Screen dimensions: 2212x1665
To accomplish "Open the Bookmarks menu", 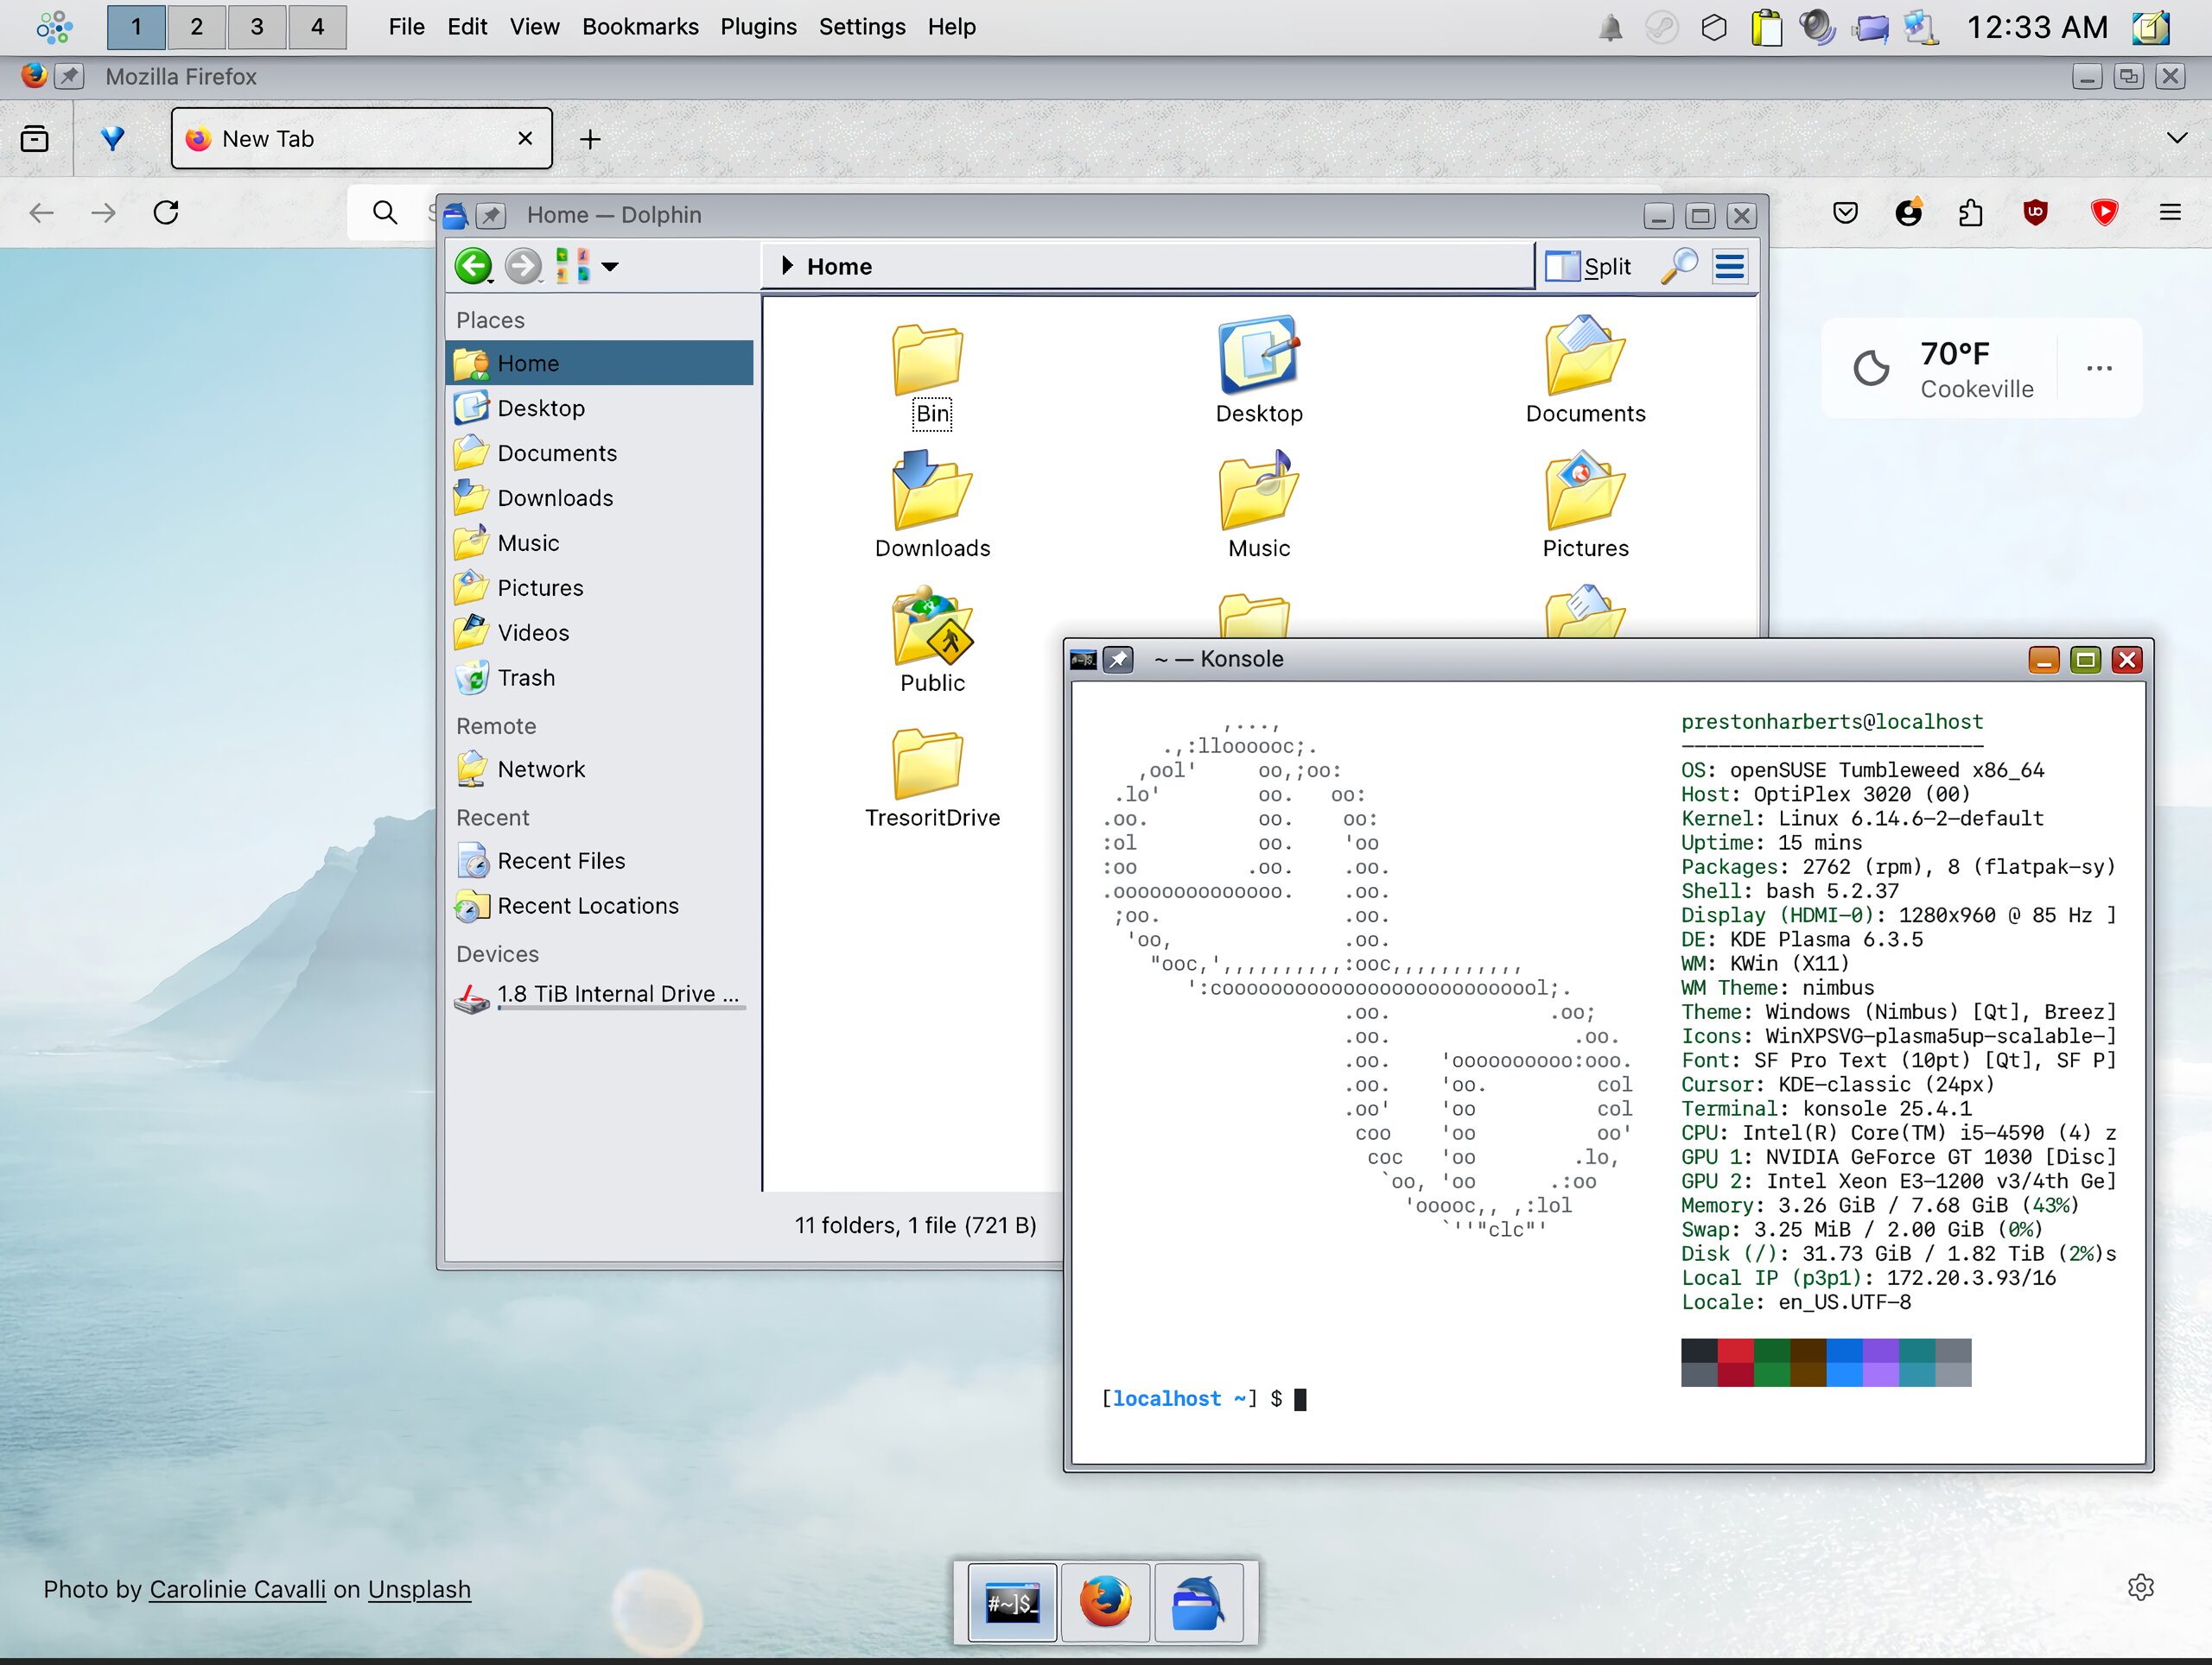I will (640, 27).
